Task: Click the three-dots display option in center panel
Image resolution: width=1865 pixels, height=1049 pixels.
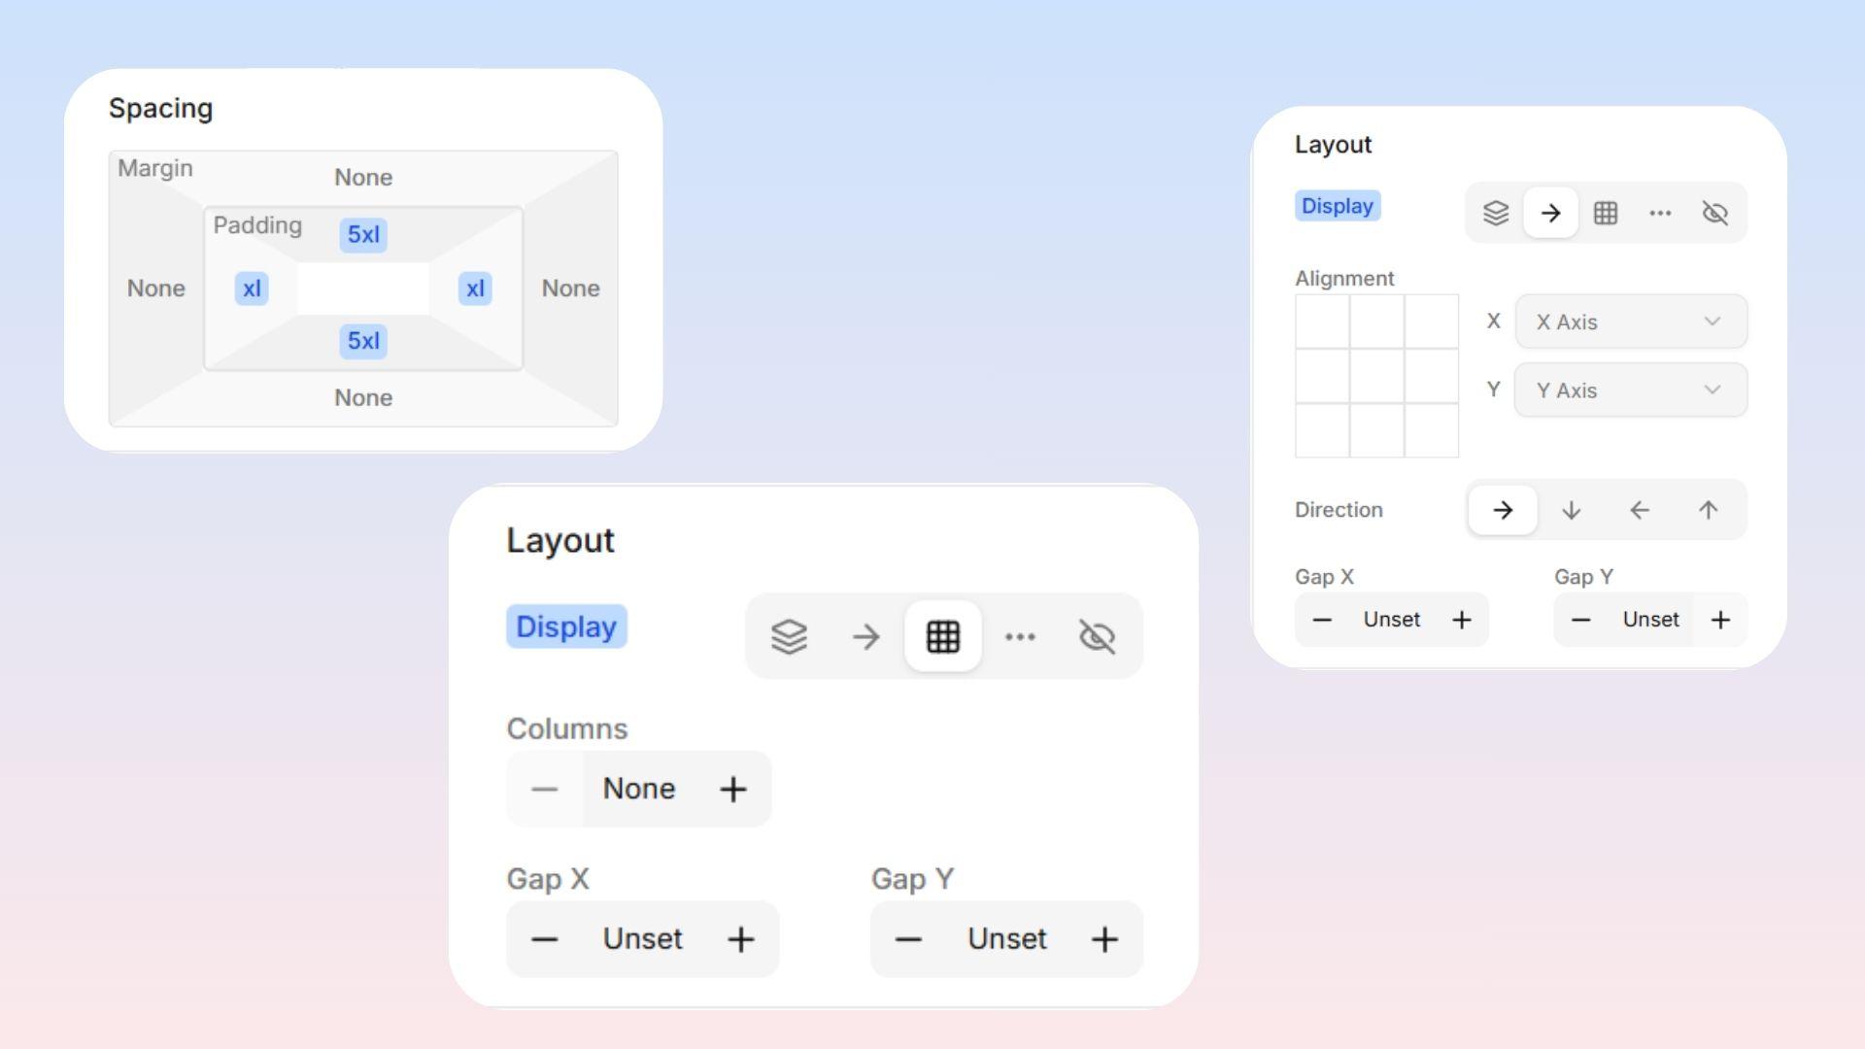Action: tap(1020, 636)
